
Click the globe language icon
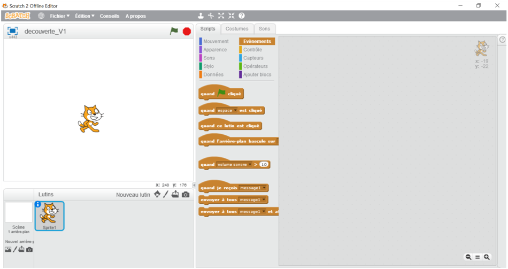pos(41,16)
